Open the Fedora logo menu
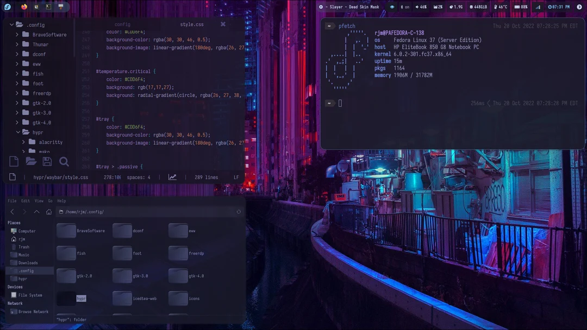The image size is (587, 330). 7,7
